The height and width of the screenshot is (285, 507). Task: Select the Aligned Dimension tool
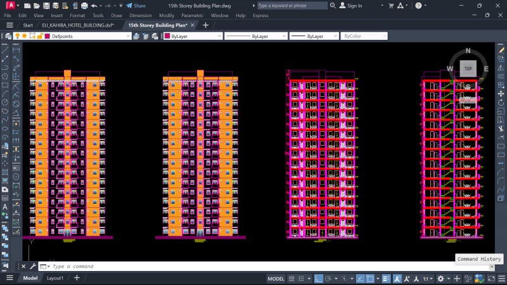[x=16, y=59]
